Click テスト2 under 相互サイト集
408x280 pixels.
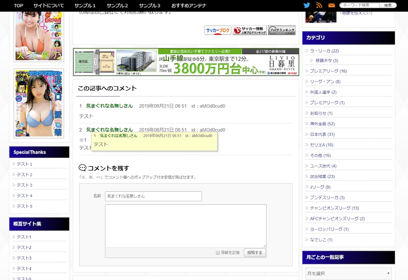[x=24, y=248]
